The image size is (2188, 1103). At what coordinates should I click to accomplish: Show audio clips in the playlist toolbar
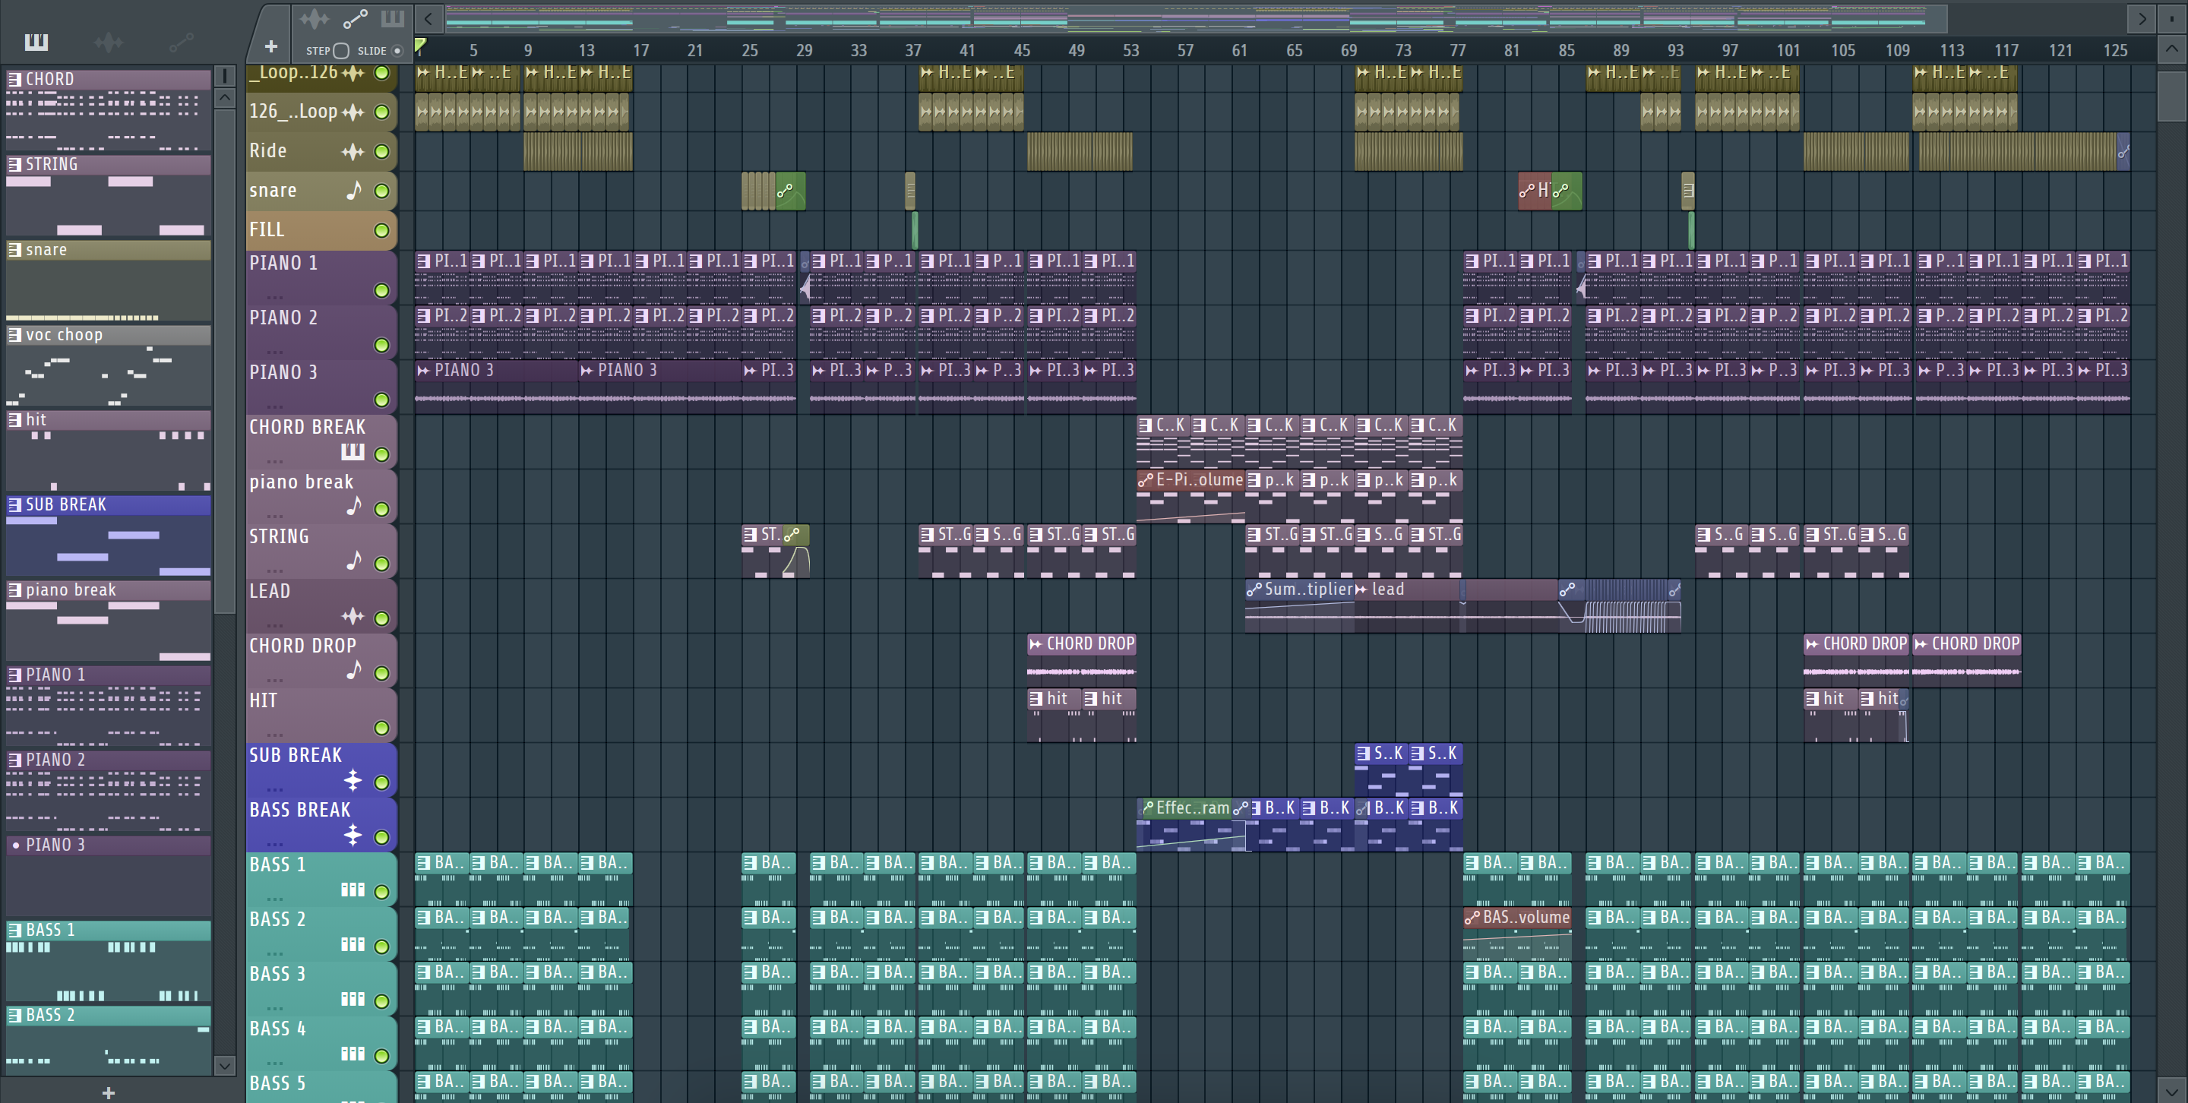[315, 17]
